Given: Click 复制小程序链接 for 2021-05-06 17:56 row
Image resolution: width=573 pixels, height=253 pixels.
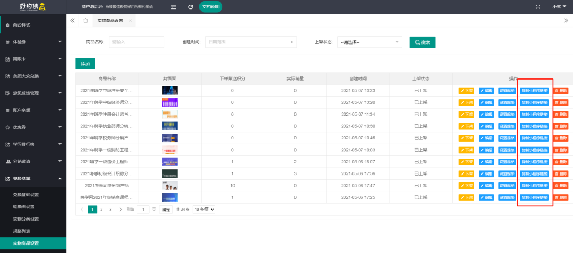Looking at the screenshot, I should tap(534, 174).
